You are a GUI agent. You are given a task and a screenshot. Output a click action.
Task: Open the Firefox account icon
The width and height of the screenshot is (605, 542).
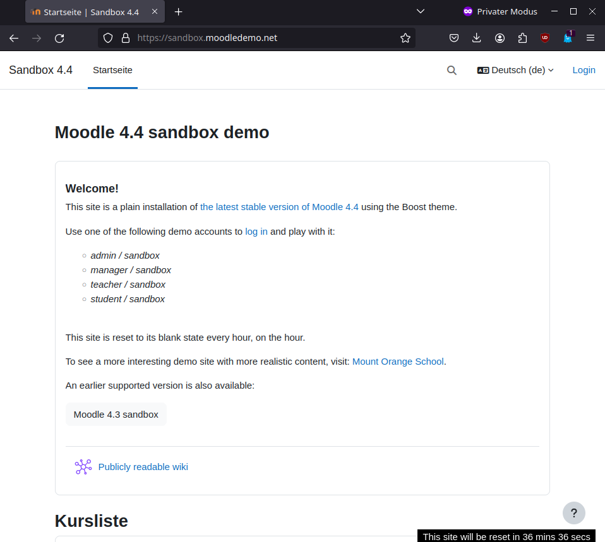[x=500, y=38]
